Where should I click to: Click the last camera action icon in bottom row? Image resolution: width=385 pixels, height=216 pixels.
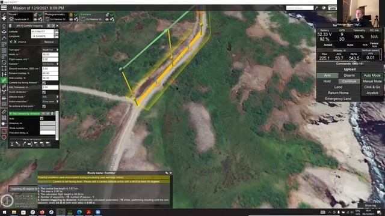[x=48, y=143]
